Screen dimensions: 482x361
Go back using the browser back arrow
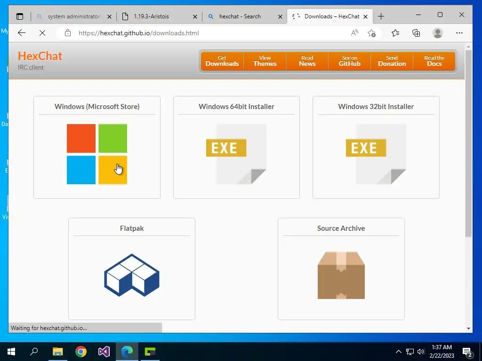pyautogui.click(x=22, y=33)
